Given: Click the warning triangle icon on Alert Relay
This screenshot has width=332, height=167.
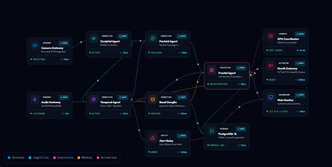Looking at the screenshot, I should [153, 138].
